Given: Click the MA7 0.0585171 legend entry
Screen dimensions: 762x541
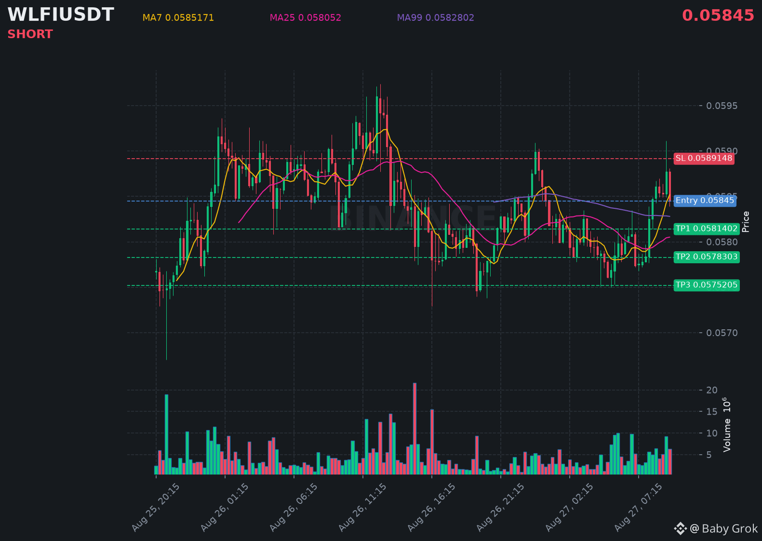Looking at the screenshot, I should pos(178,18).
